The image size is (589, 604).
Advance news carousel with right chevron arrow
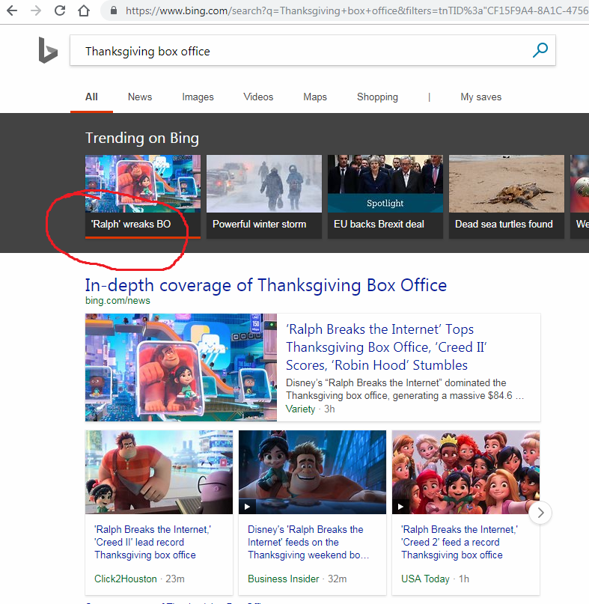(540, 513)
